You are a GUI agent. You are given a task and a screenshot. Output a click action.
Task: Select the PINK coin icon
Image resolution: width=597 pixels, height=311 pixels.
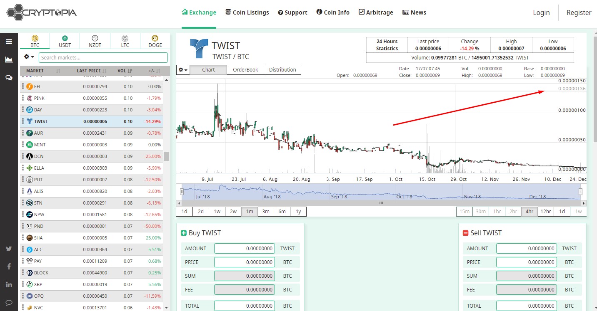[x=30, y=98]
